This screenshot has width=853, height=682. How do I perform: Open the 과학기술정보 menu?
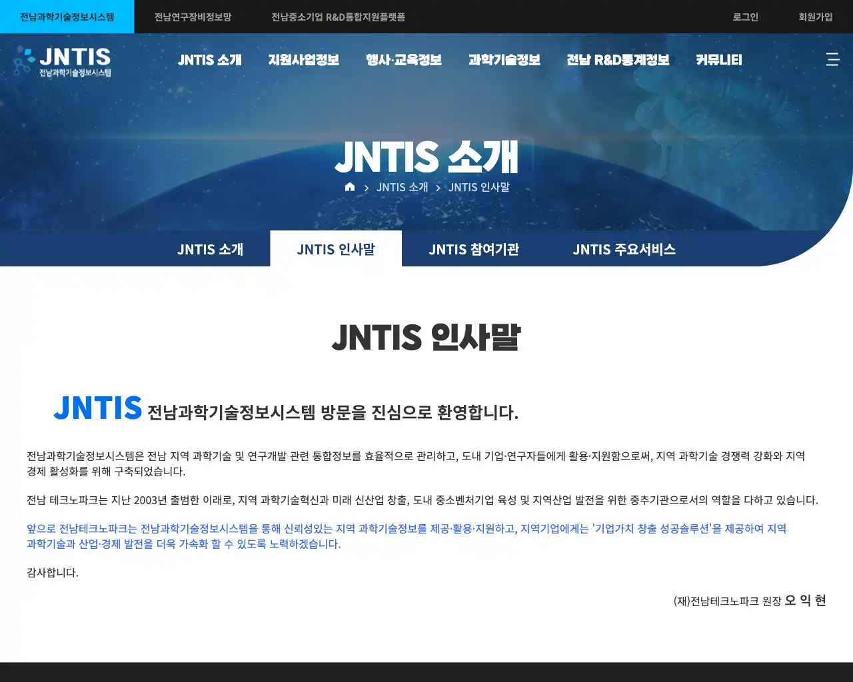point(505,59)
